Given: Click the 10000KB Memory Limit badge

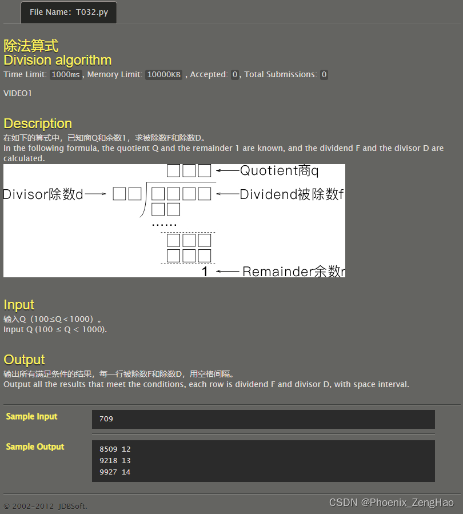Looking at the screenshot, I should pos(163,74).
